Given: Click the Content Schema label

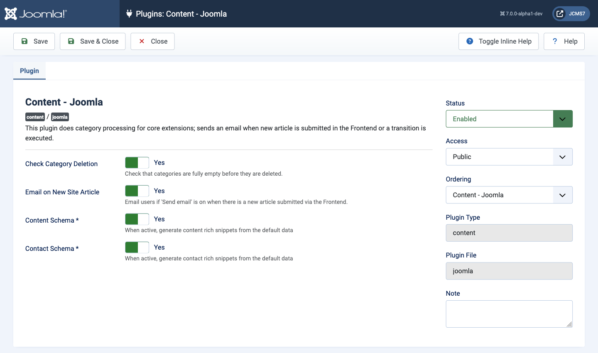Looking at the screenshot, I should tap(52, 220).
